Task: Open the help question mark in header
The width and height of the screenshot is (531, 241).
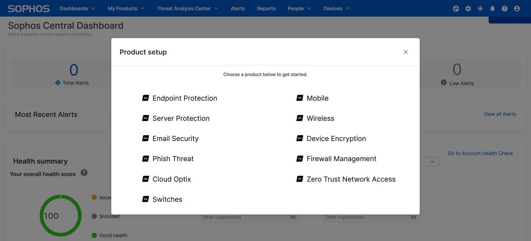Action: (505, 9)
